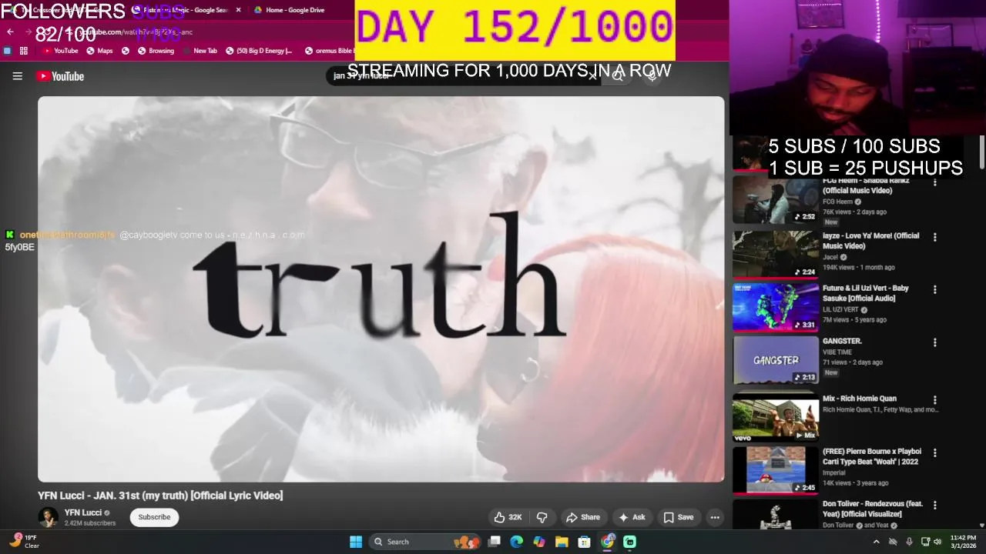Open more actions menu beside Save
The height and width of the screenshot is (554, 986).
715,517
